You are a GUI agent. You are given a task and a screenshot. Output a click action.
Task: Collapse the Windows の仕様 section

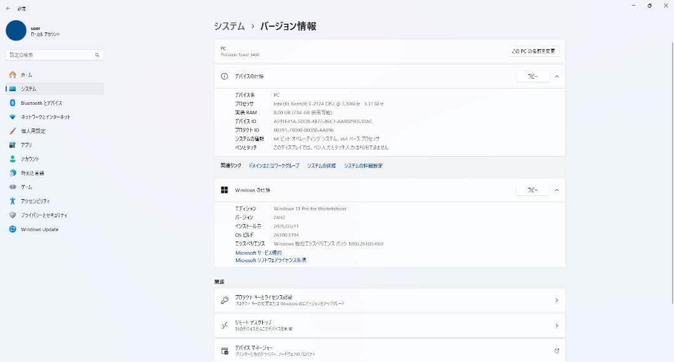556,190
